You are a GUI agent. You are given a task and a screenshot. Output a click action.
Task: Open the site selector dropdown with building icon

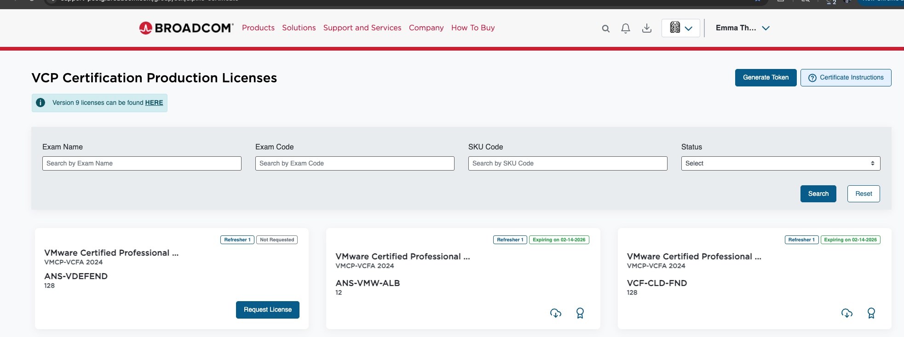681,28
